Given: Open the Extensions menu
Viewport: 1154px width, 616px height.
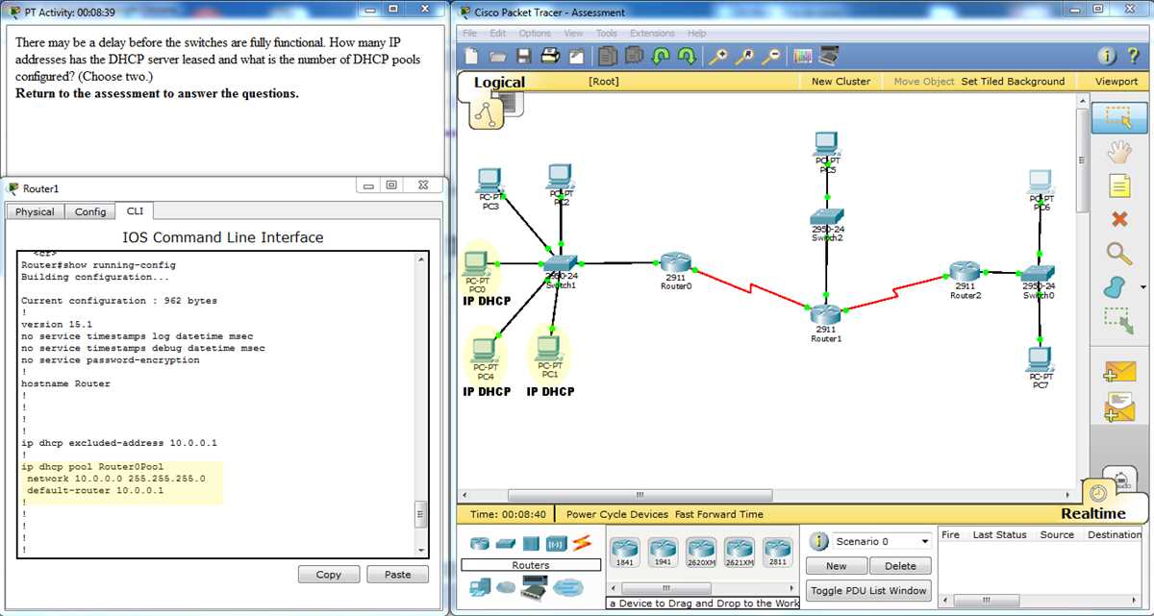Looking at the screenshot, I should click(x=652, y=34).
